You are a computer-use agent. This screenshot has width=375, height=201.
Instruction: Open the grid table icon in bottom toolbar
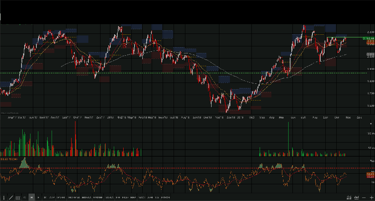pos(18,197)
